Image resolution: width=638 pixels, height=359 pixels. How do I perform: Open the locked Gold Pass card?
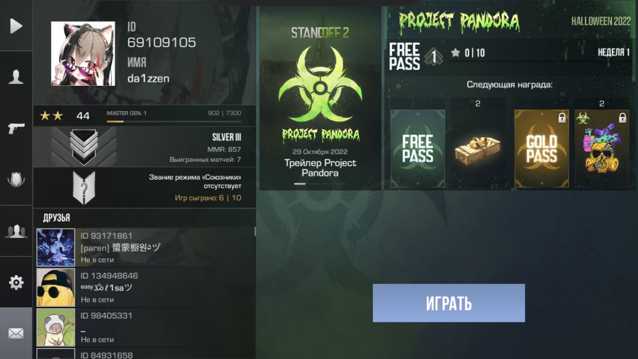pyautogui.click(x=542, y=149)
